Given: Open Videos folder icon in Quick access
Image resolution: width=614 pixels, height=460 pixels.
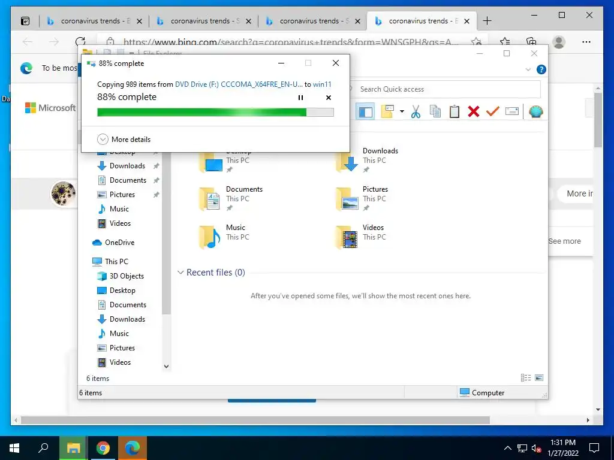Looking at the screenshot, I should 347,237.
